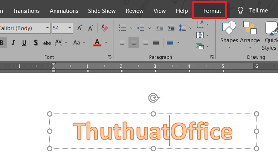Toggle underline formatting
278x155 pixels.
tap(24, 43)
